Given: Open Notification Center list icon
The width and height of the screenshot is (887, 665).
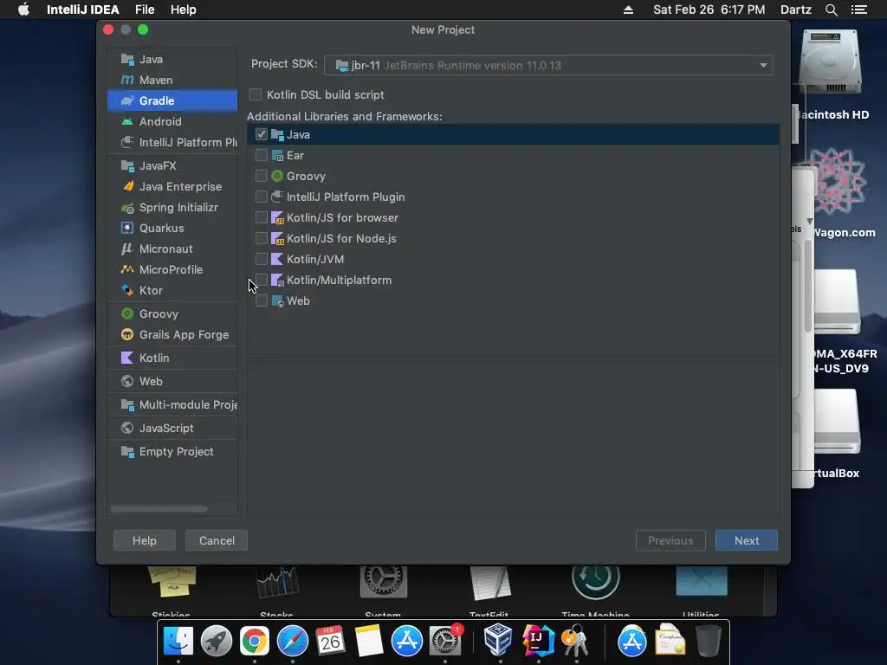Looking at the screenshot, I should click(858, 10).
